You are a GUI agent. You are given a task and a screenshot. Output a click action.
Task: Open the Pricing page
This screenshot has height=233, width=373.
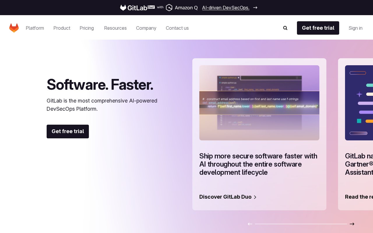coord(87,28)
